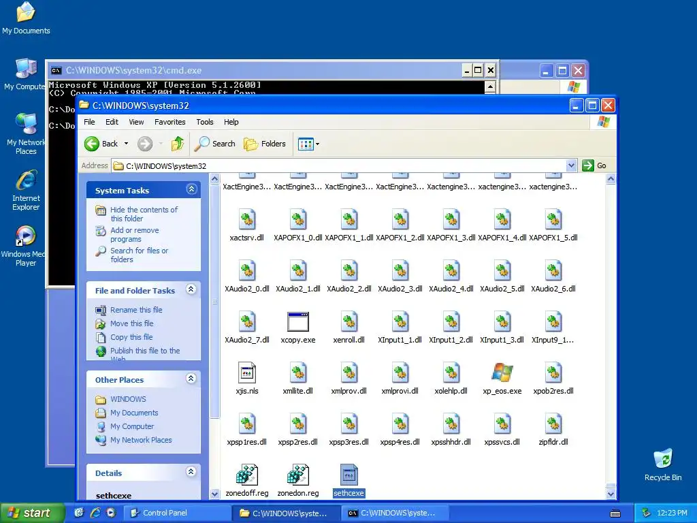Screen dimensions: 697x523
Task: Collapse the Other Places panel
Action: 191,379
